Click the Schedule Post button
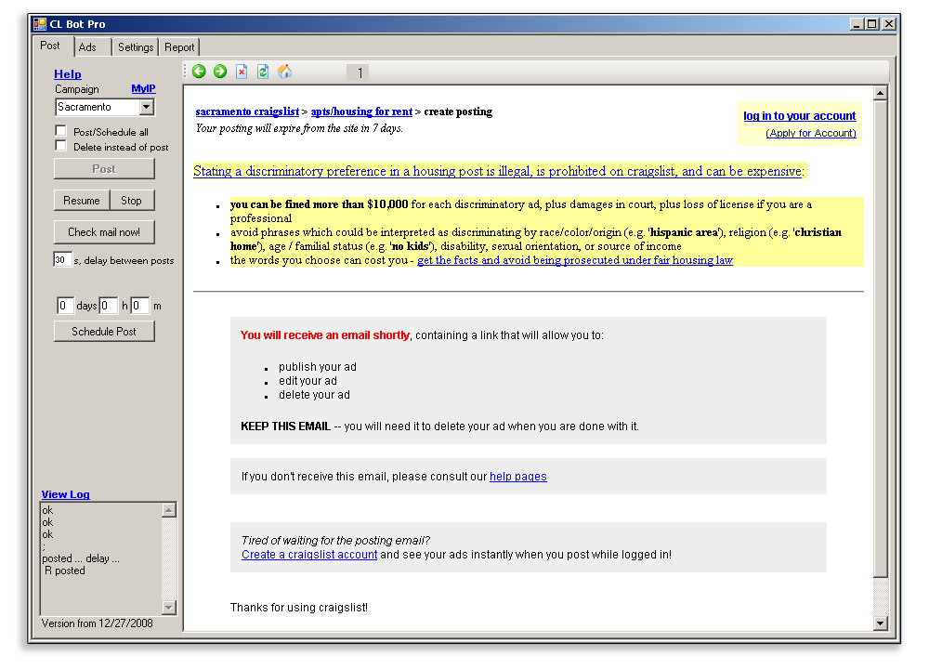 tap(104, 331)
